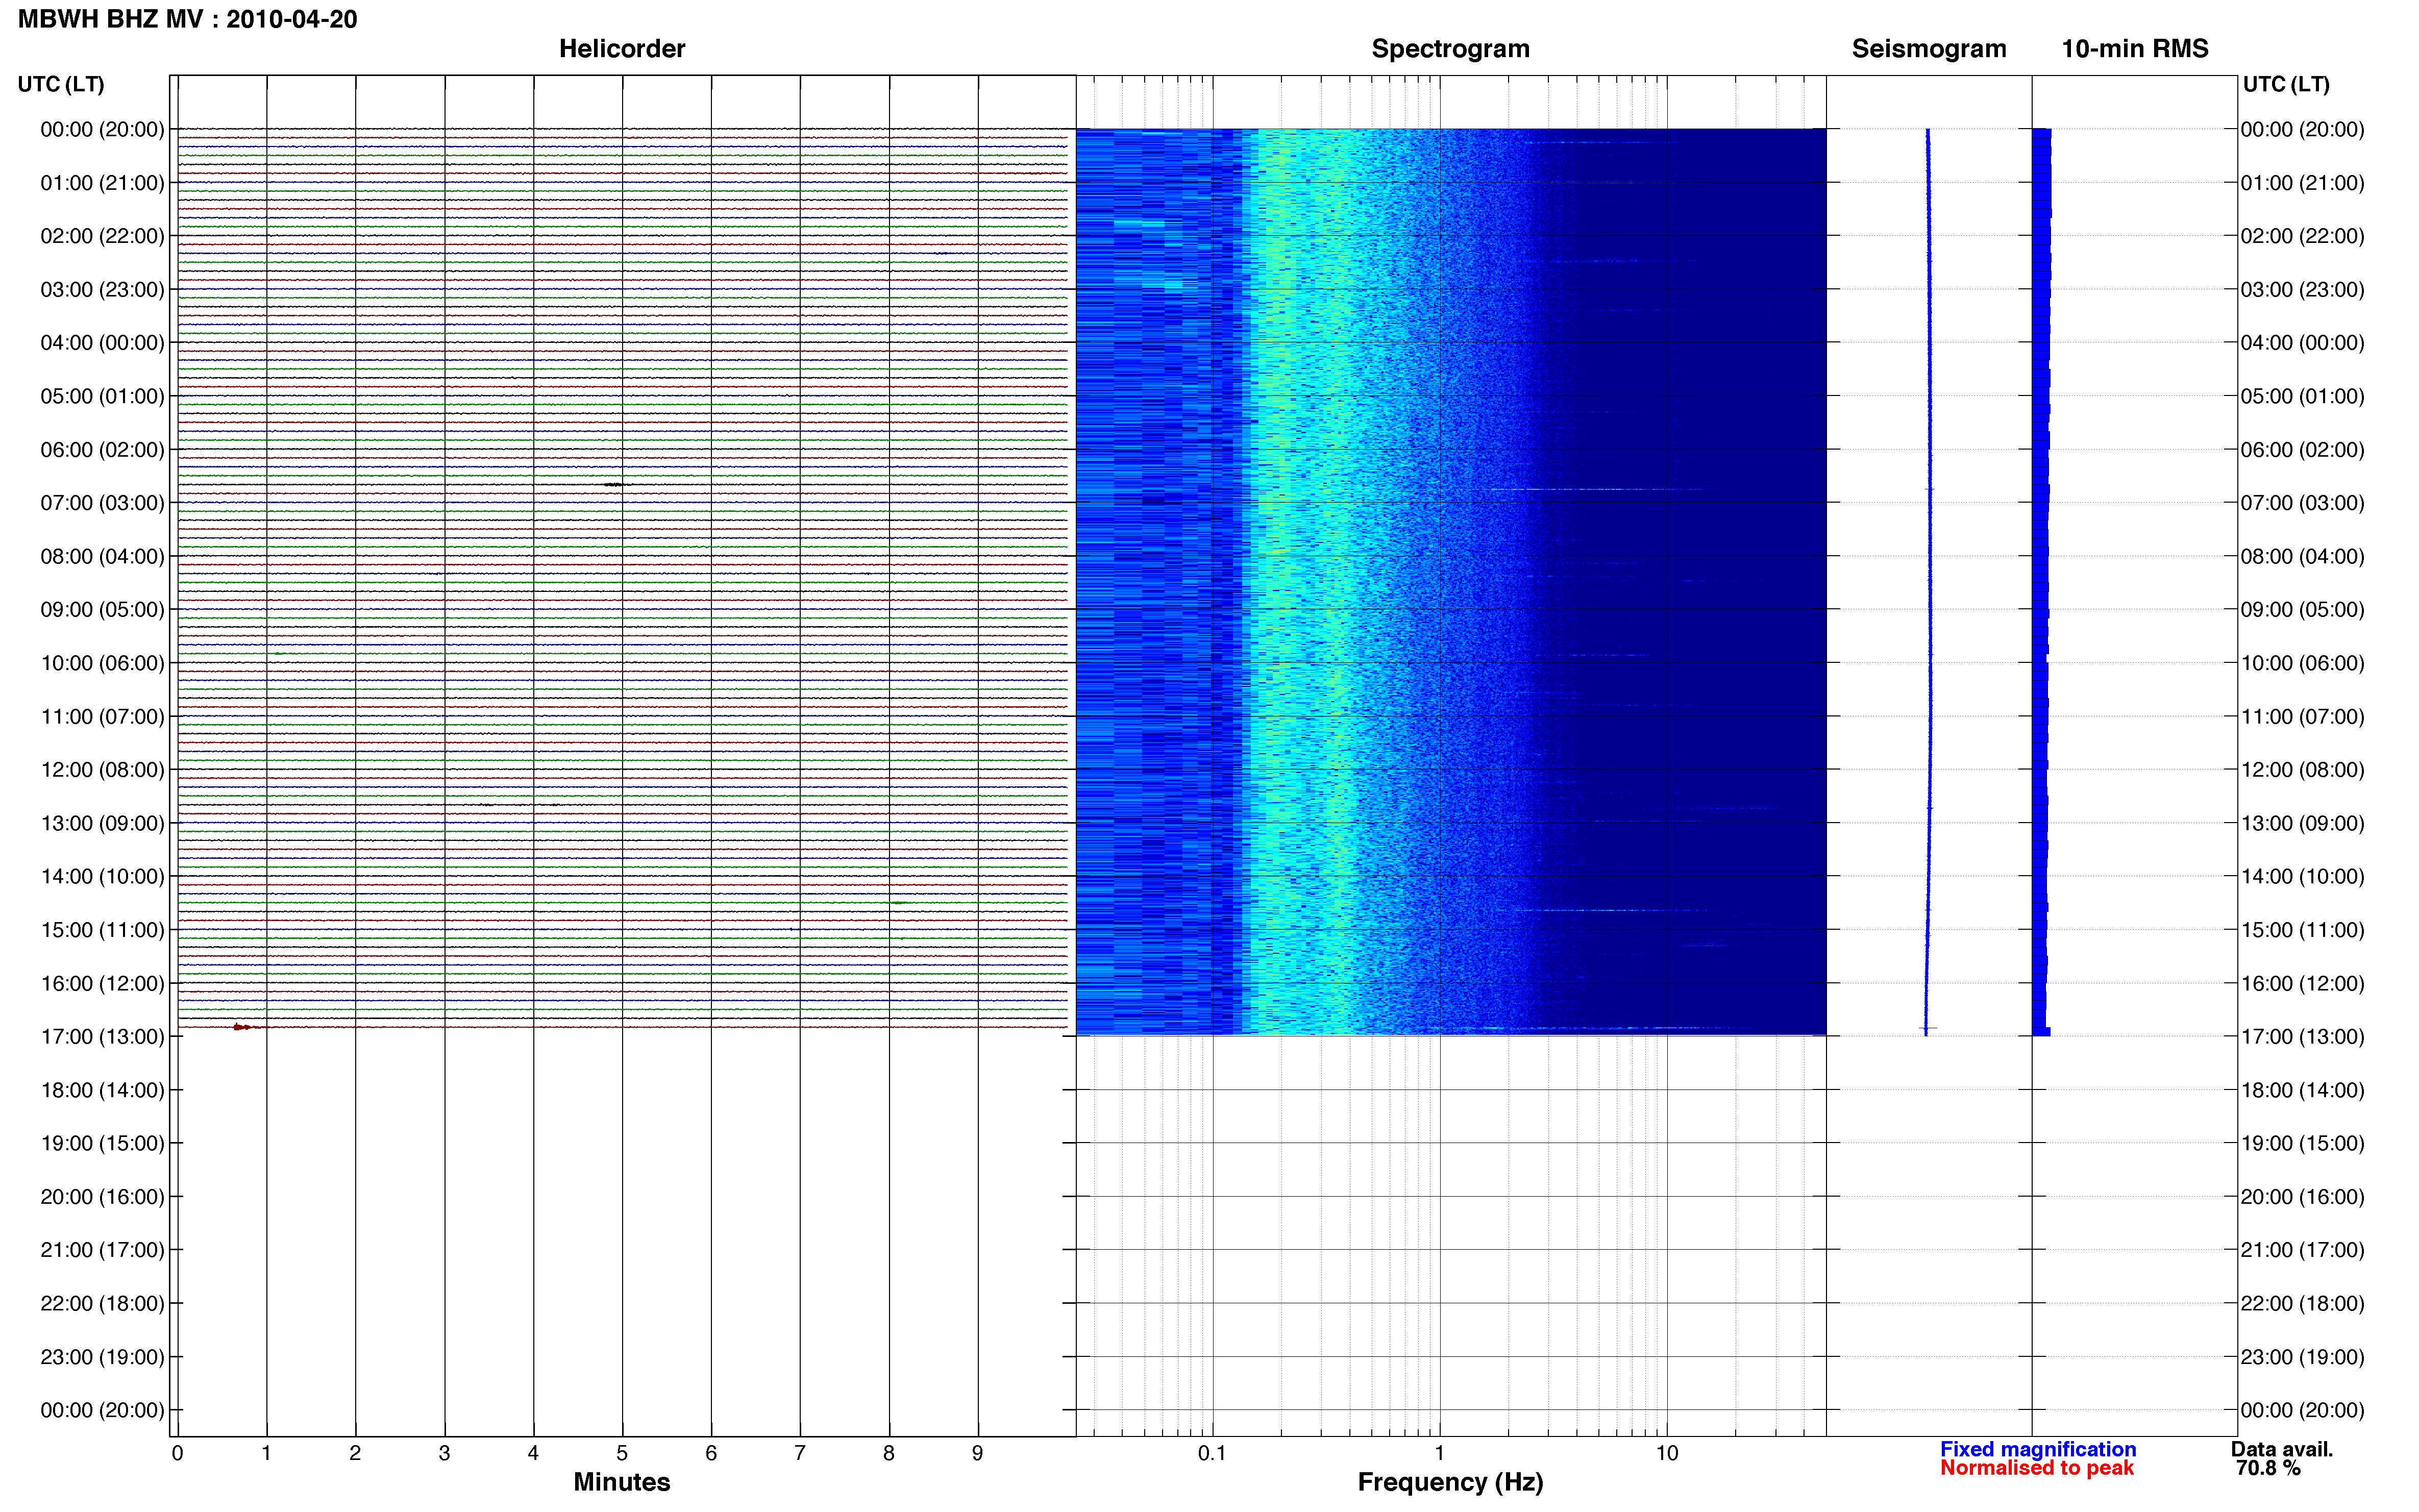2419x1512 pixels.
Task: Click the black event blip near minute 5
Action: click(x=615, y=484)
